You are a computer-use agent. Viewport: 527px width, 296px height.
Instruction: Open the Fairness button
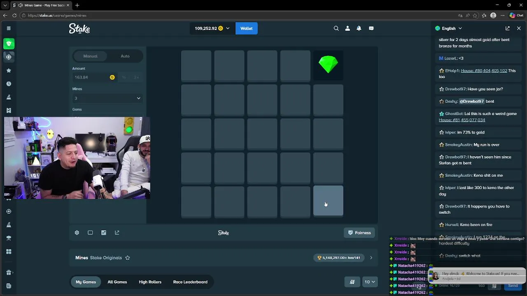pos(359,233)
